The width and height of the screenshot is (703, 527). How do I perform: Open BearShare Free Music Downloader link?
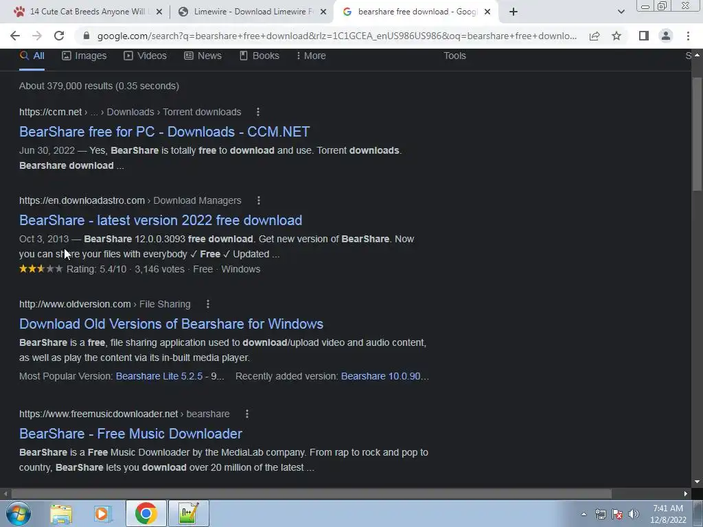click(x=131, y=434)
